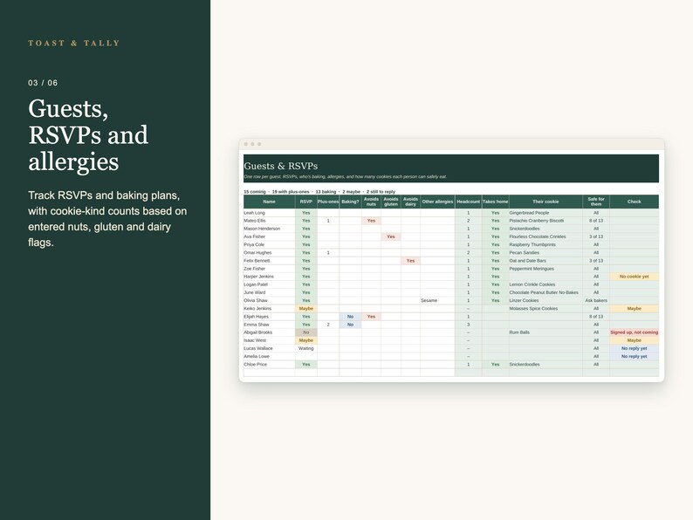Toggle Ava Fisher's Avoids gluten Yes cell
Screen dimensions: 693x520
pos(391,236)
